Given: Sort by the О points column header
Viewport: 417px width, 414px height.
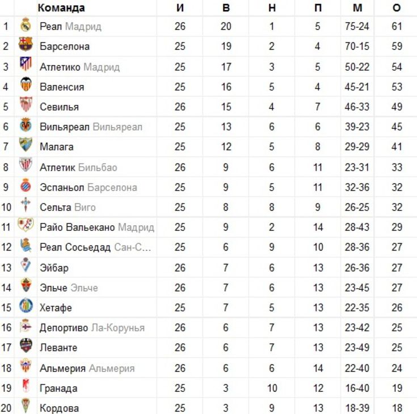Looking at the screenshot, I should coord(396,8).
